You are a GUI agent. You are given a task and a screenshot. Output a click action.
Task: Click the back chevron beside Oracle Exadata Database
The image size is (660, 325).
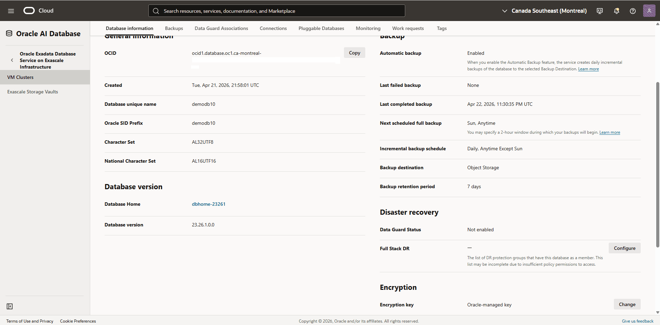[12, 60]
